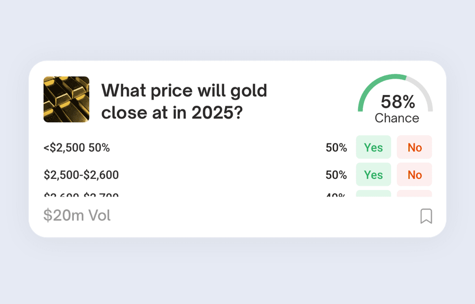Buy No for the $2,500-$2,600 outcome

point(415,175)
